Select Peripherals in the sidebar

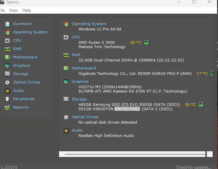24,99
